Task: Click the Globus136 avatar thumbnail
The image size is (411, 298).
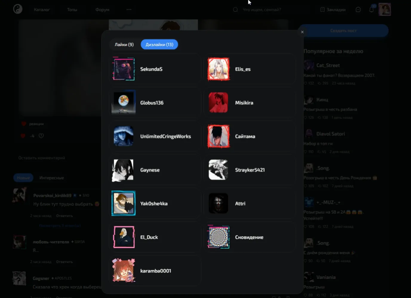Action: pos(124,103)
